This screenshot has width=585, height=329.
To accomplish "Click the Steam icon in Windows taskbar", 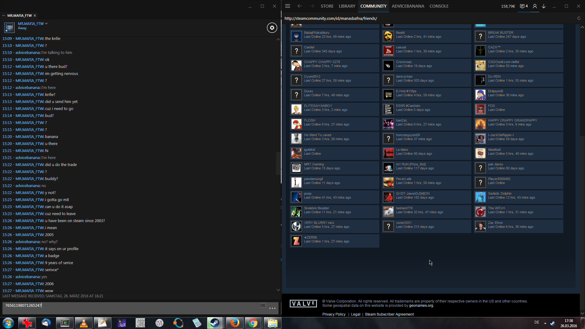I will pos(215,323).
